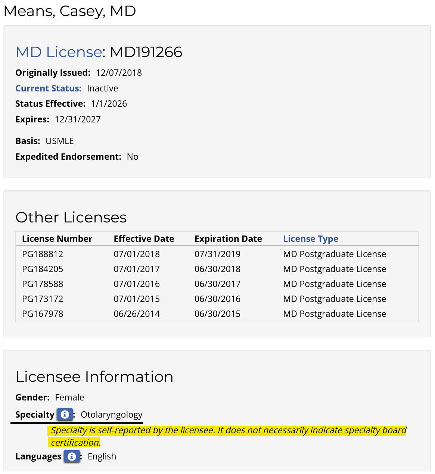Click the Inactive status value
Viewport: 435px width, 474px height.
click(102, 88)
